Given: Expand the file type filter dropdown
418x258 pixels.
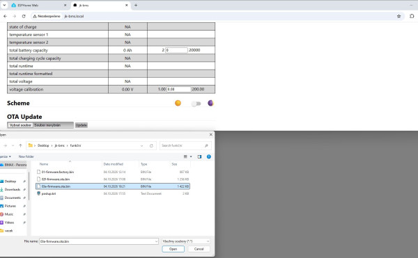Looking at the screenshot, I should [x=208, y=241].
